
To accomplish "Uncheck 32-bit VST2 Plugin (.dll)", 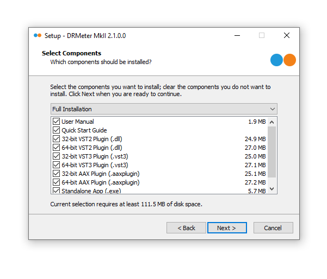I will tap(56, 139).
